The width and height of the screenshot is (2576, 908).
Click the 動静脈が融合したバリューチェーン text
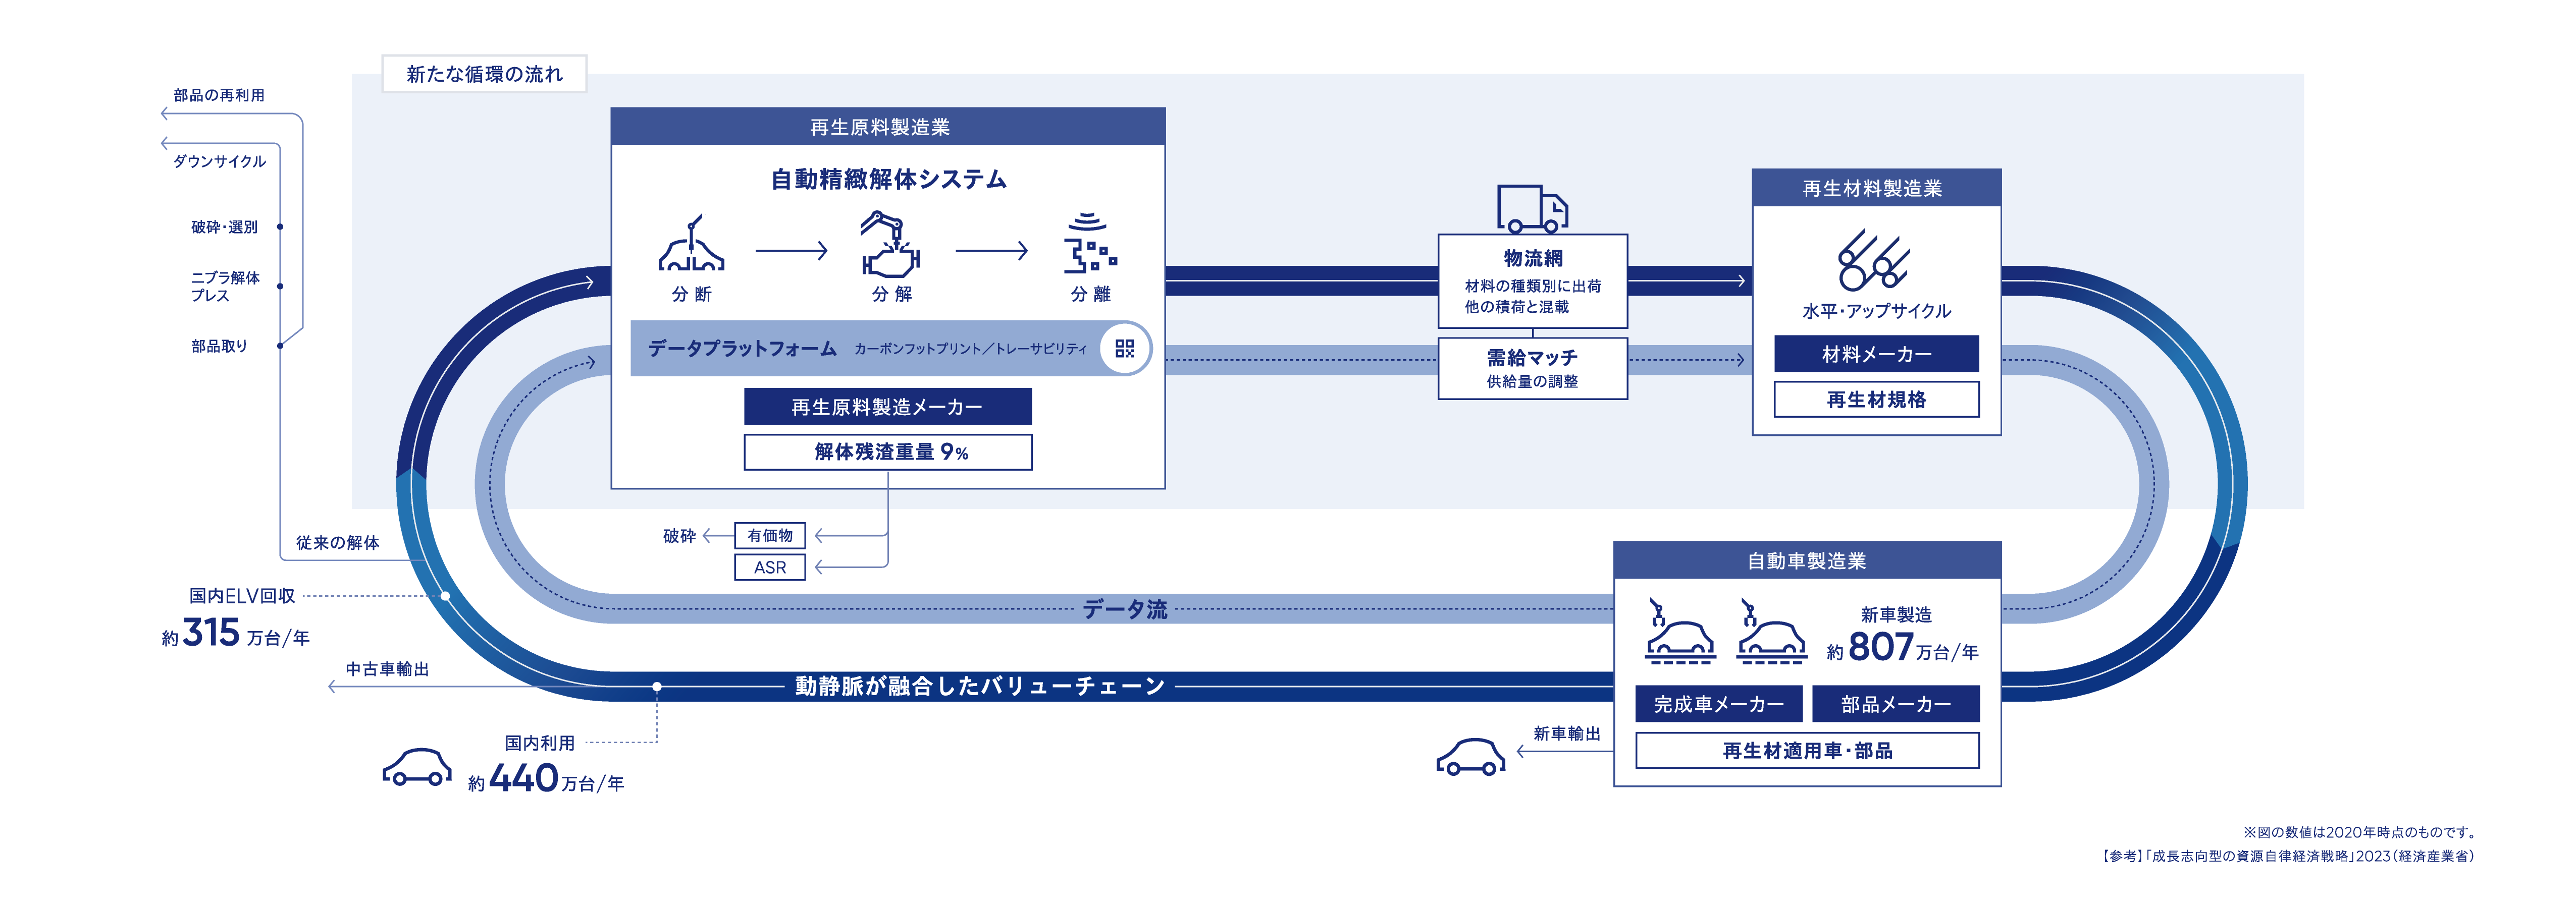coord(980,686)
